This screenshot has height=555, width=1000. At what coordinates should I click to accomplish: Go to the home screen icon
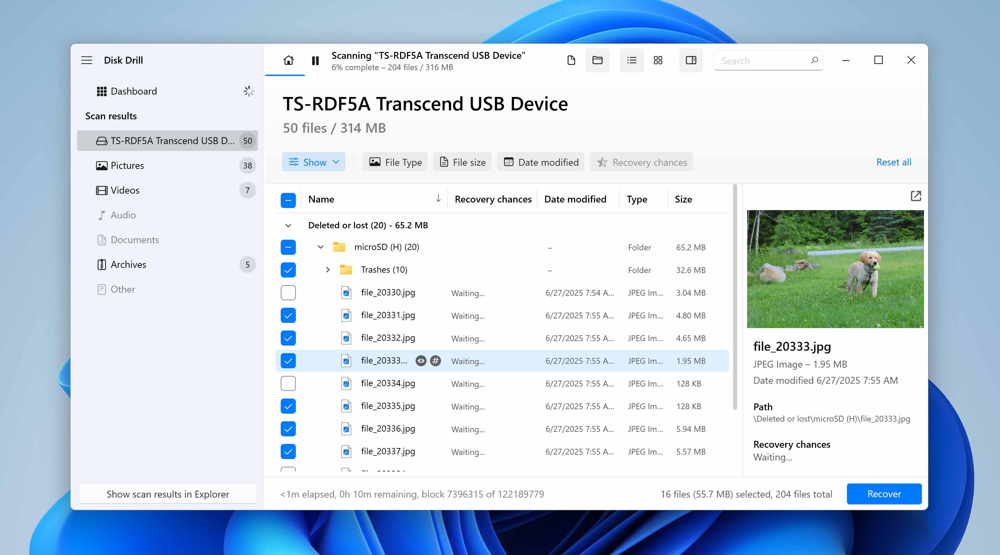pos(288,60)
